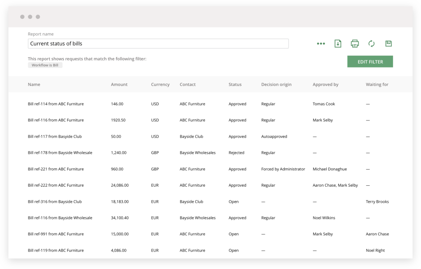Export the report as a document

(x=337, y=43)
